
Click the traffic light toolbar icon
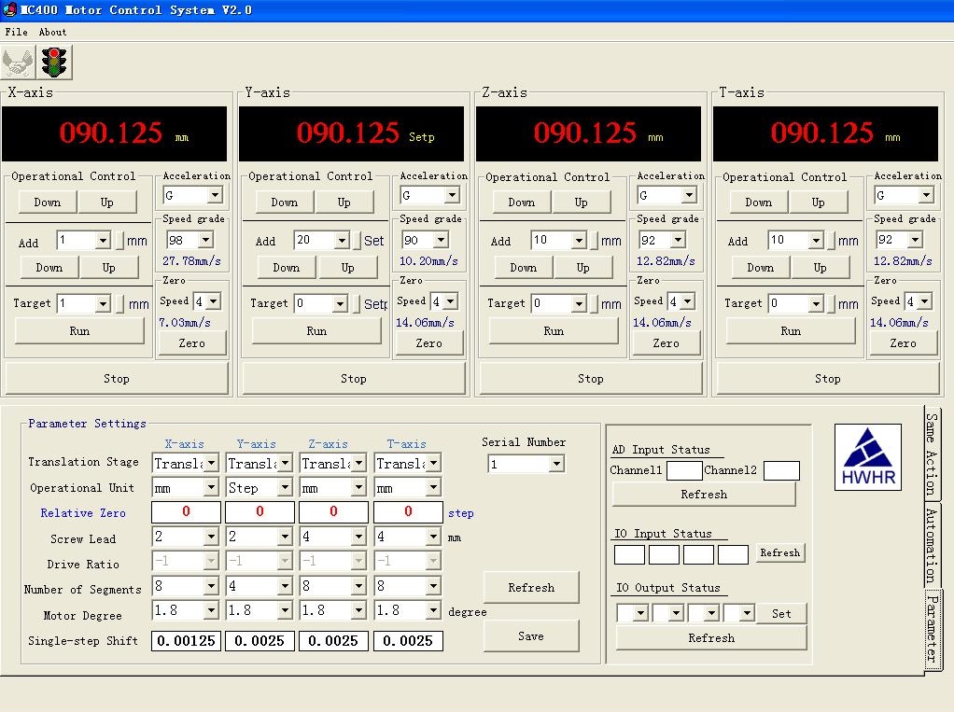click(56, 63)
